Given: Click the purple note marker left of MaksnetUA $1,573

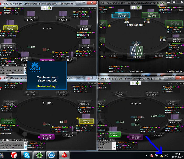Looking at the screenshot, I should click(x=39, y=137).
